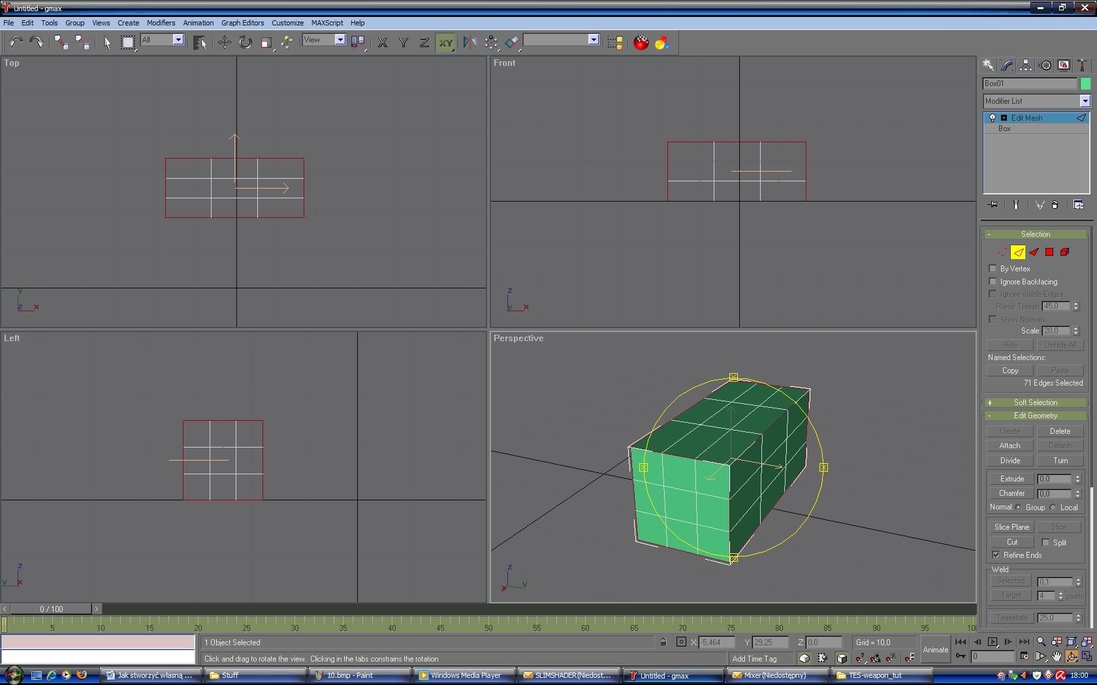Screen dimensions: 1097x685
Task: Open the named selection sets dropdown
Action: coord(594,40)
